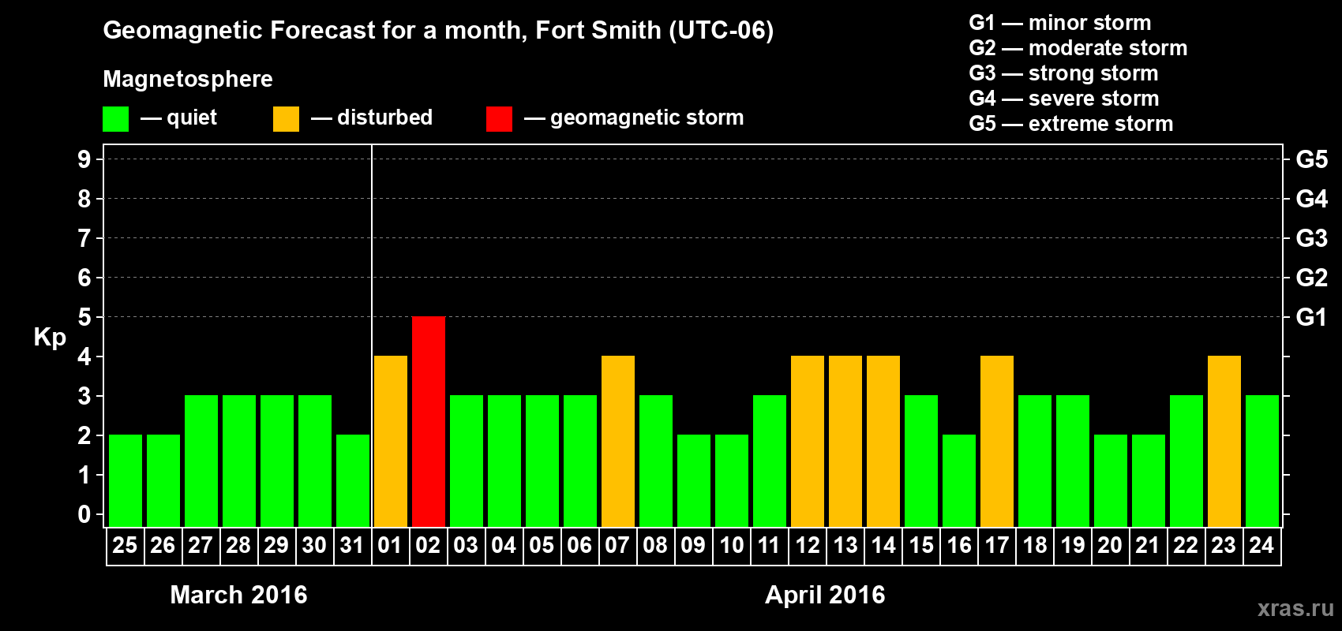Click the orange bar for April 23
Image resolution: width=1342 pixels, height=631 pixels.
(1224, 441)
